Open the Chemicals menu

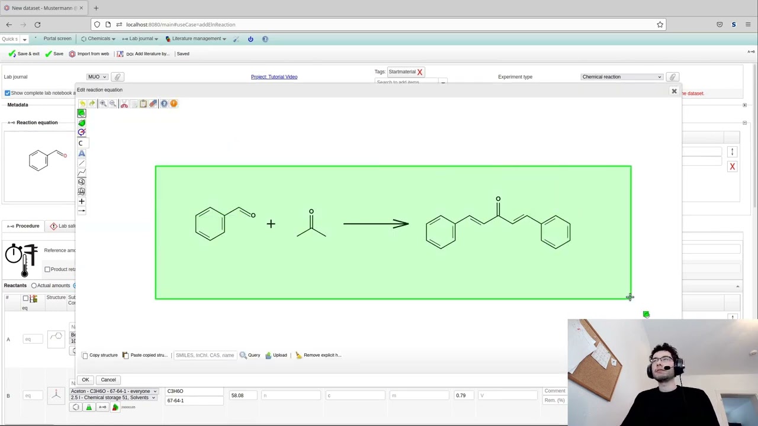coord(98,38)
